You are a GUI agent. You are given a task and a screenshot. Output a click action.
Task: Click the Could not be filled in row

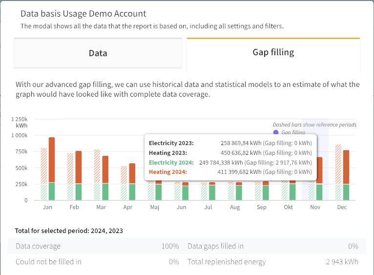97,262
